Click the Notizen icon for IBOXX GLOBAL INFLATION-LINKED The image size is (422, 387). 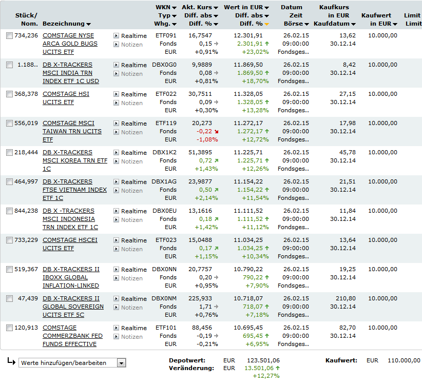[116, 278]
